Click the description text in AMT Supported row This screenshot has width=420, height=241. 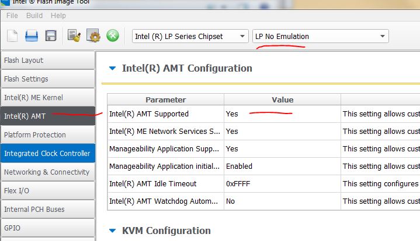point(381,114)
